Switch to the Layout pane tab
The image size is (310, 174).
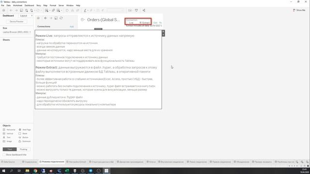(x=24, y=15)
